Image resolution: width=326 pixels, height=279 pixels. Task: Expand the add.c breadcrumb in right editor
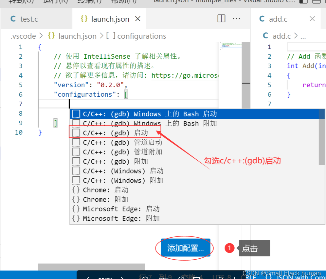tap(281, 36)
